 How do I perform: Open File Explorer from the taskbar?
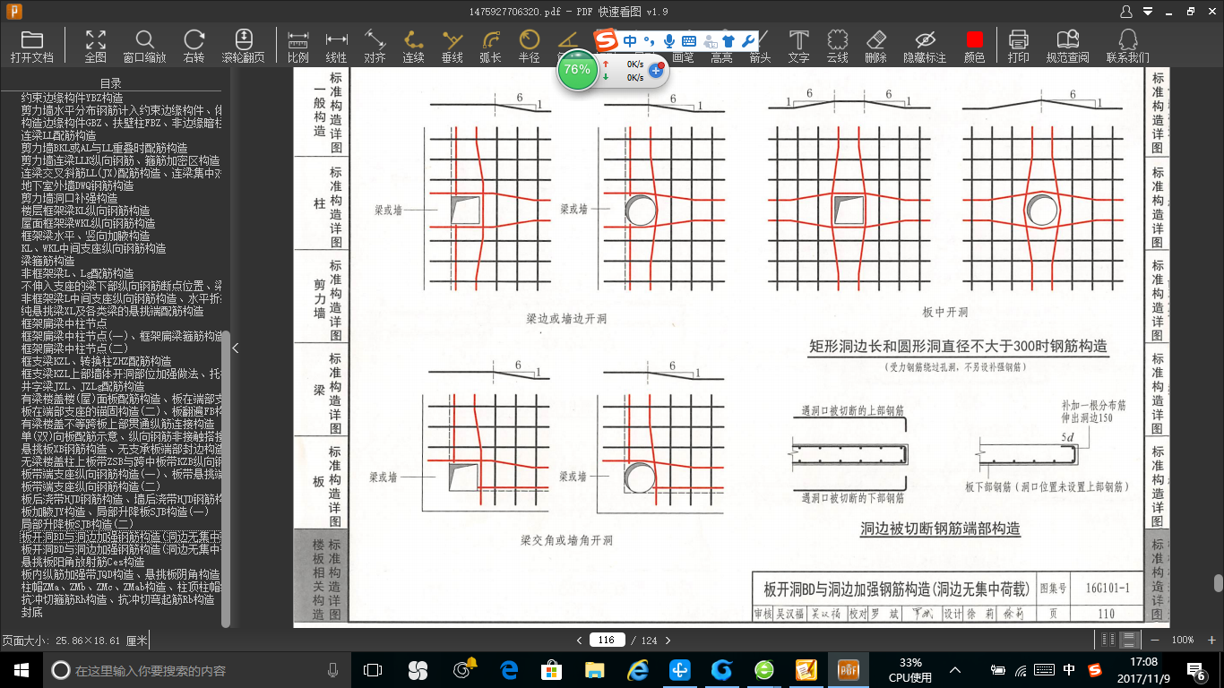(x=594, y=670)
